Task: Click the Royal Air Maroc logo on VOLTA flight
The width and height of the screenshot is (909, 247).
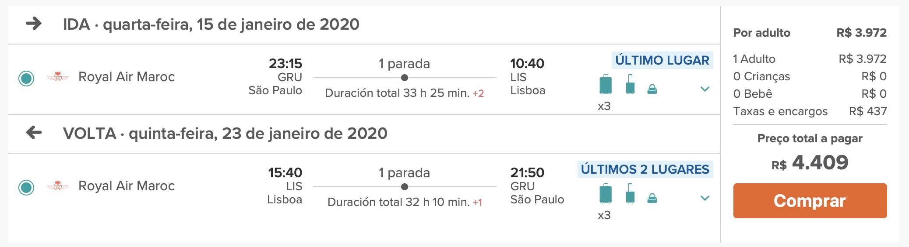Action: [x=58, y=186]
